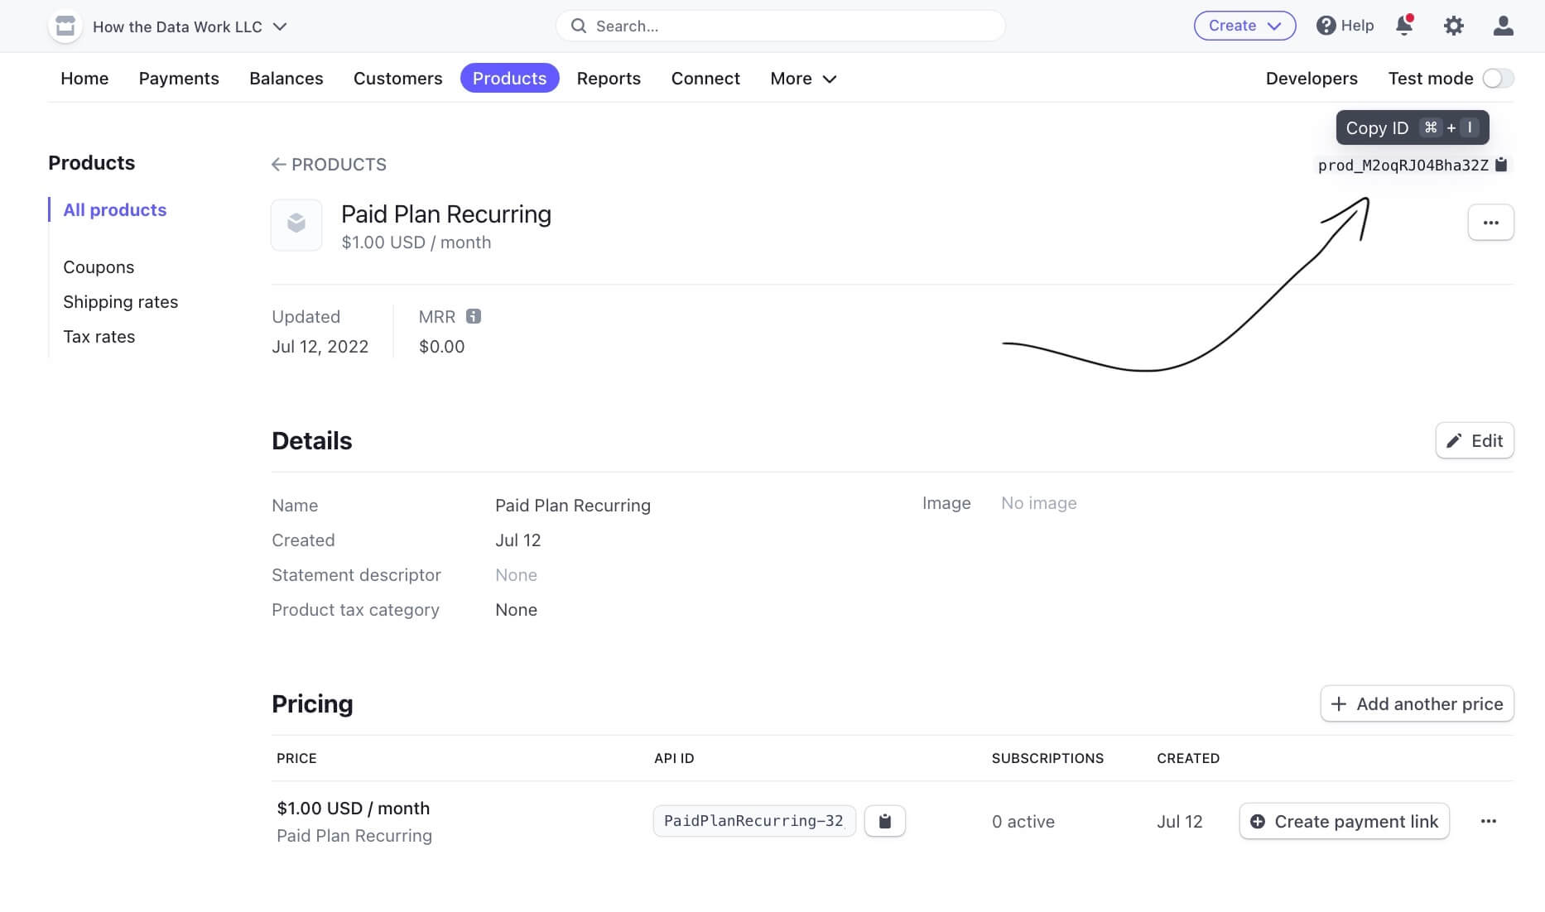Copy the product ID clipboard icon
This screenshot has width=1545, height=912.
[1501, 165]
